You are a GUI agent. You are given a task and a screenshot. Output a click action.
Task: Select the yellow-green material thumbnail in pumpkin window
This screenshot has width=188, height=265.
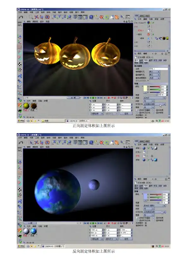[26, 106]
